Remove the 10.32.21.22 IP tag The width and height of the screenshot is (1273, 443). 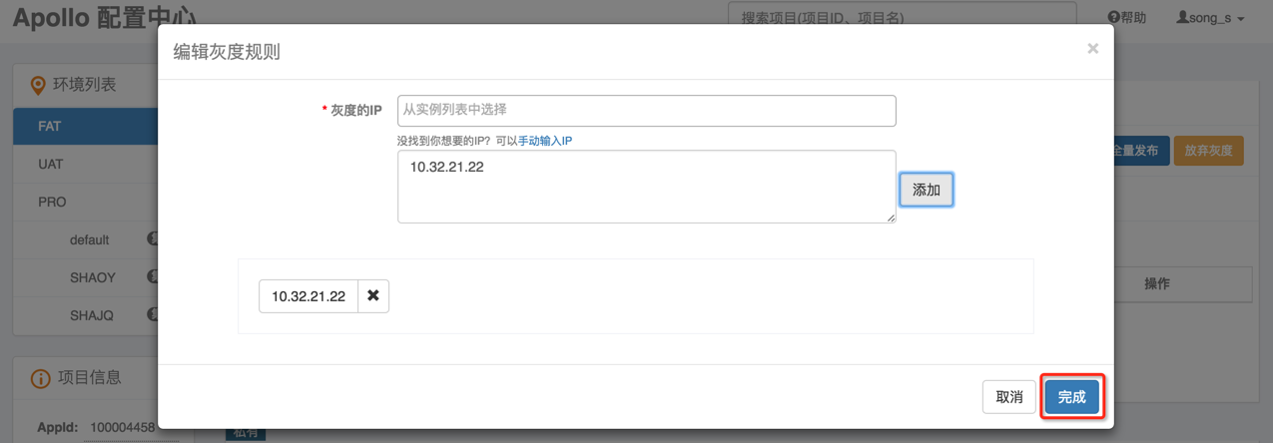pos(373,296)
